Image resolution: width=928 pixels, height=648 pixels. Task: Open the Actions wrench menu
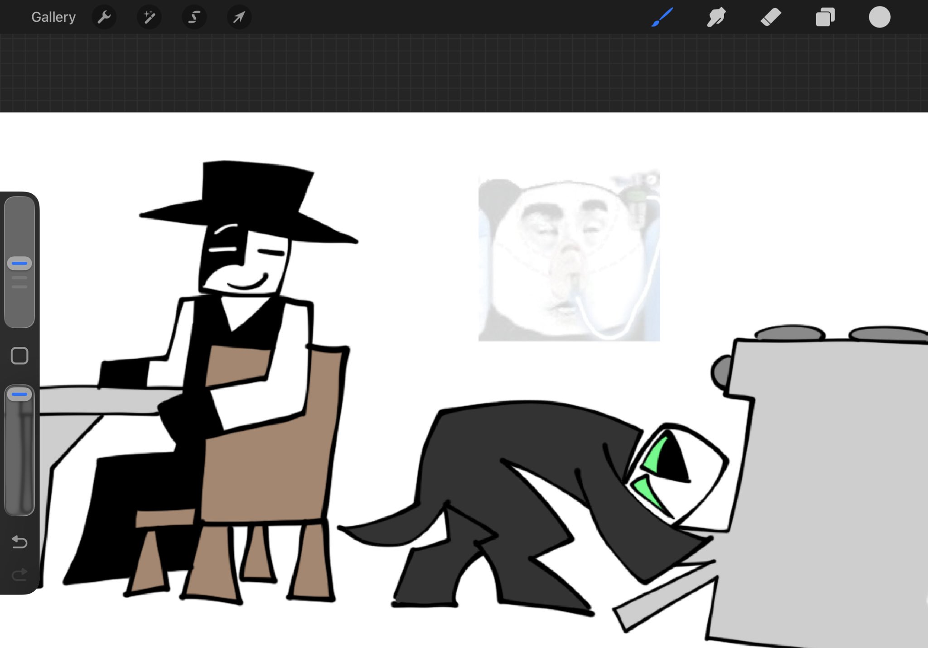point(104,17)
